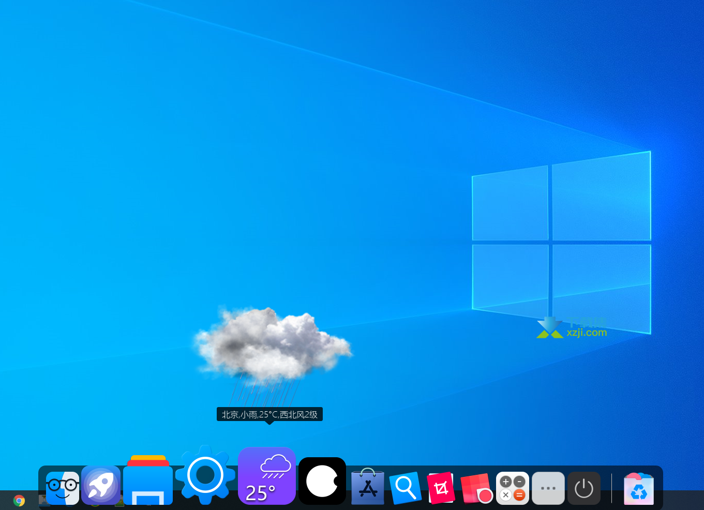Open the Finder face icon in dock
Image resolution: width=704 pixels, height=510 pixels.
63,488
